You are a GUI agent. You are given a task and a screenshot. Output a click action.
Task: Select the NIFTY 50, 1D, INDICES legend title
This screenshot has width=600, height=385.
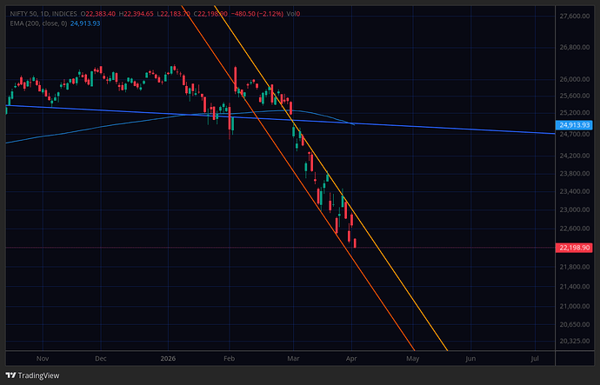point(43,14)
